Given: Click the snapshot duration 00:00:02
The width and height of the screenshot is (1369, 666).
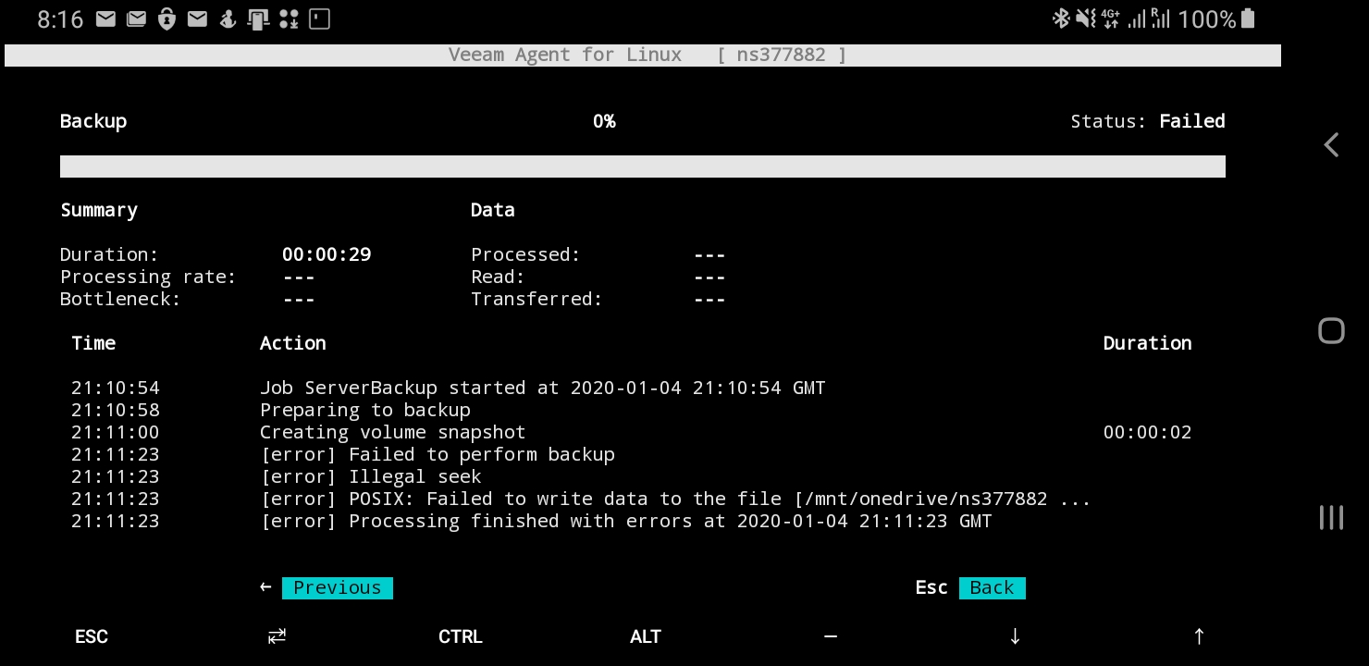Looking at the screenshot, I should point(1147,432).
